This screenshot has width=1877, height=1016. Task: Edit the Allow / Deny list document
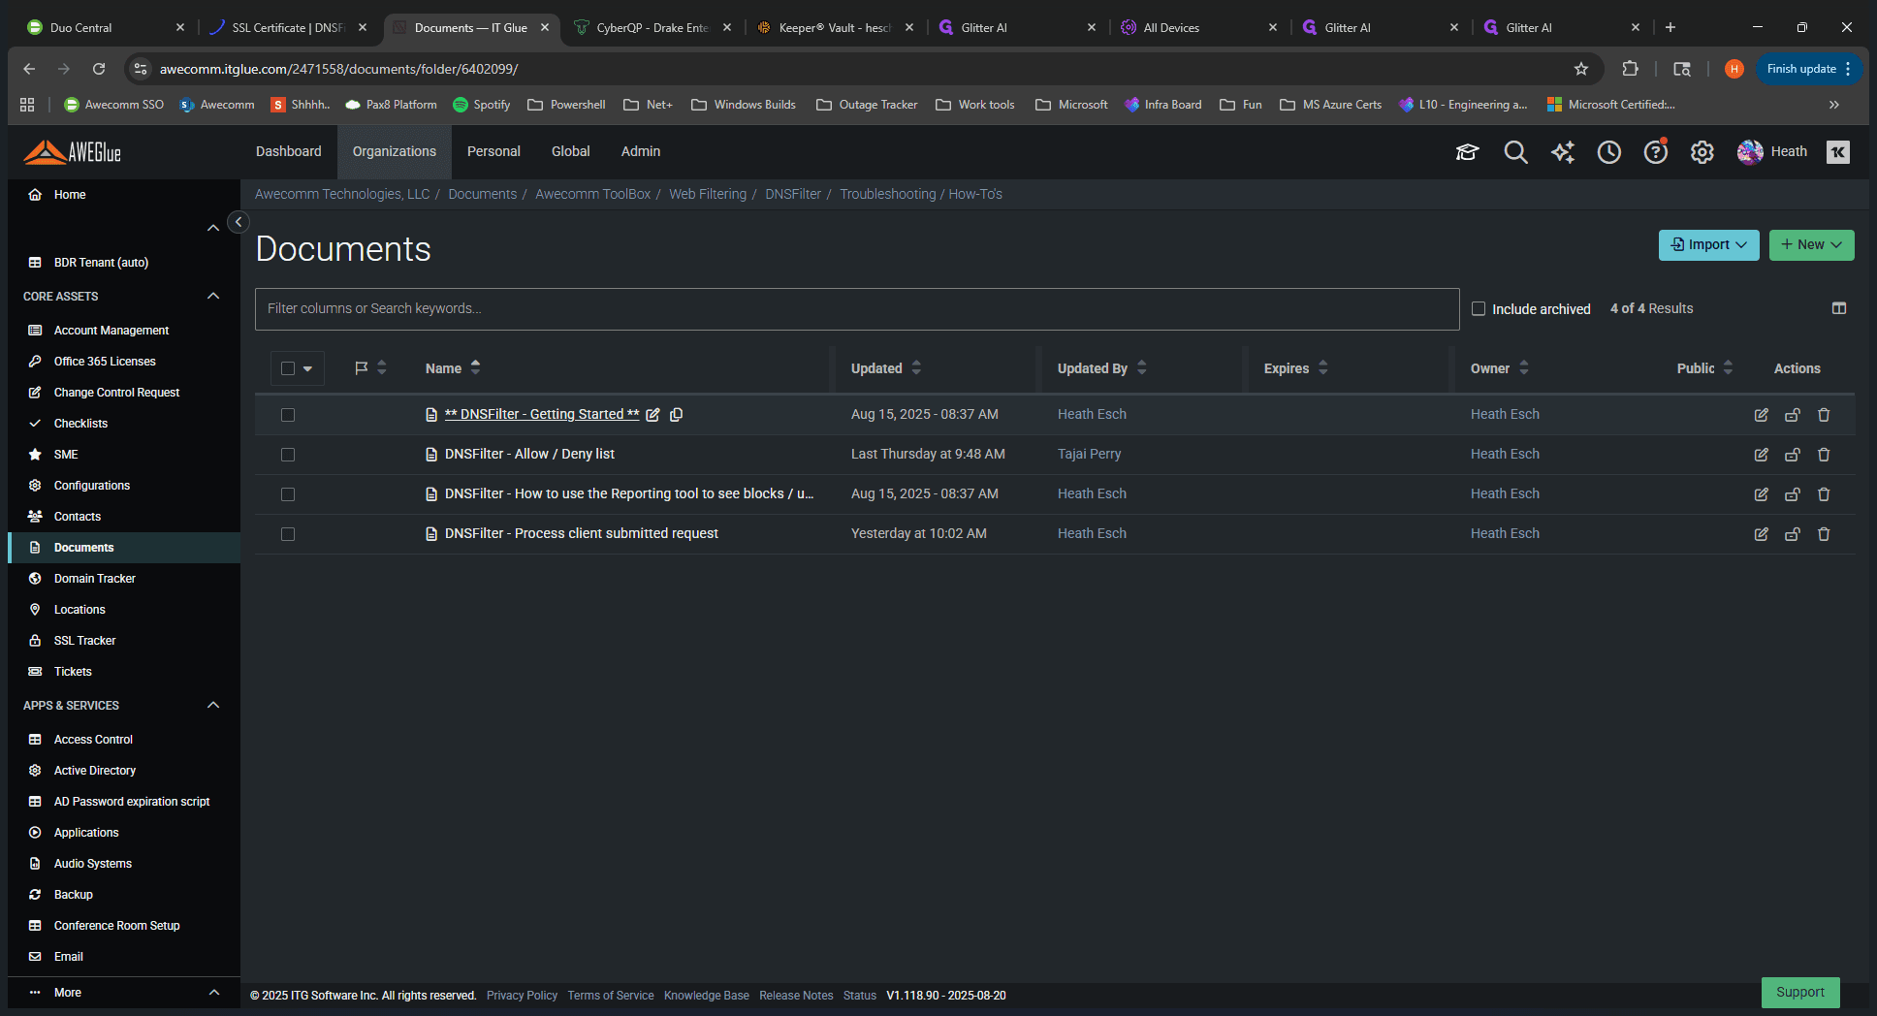[x=1762, y=455]
